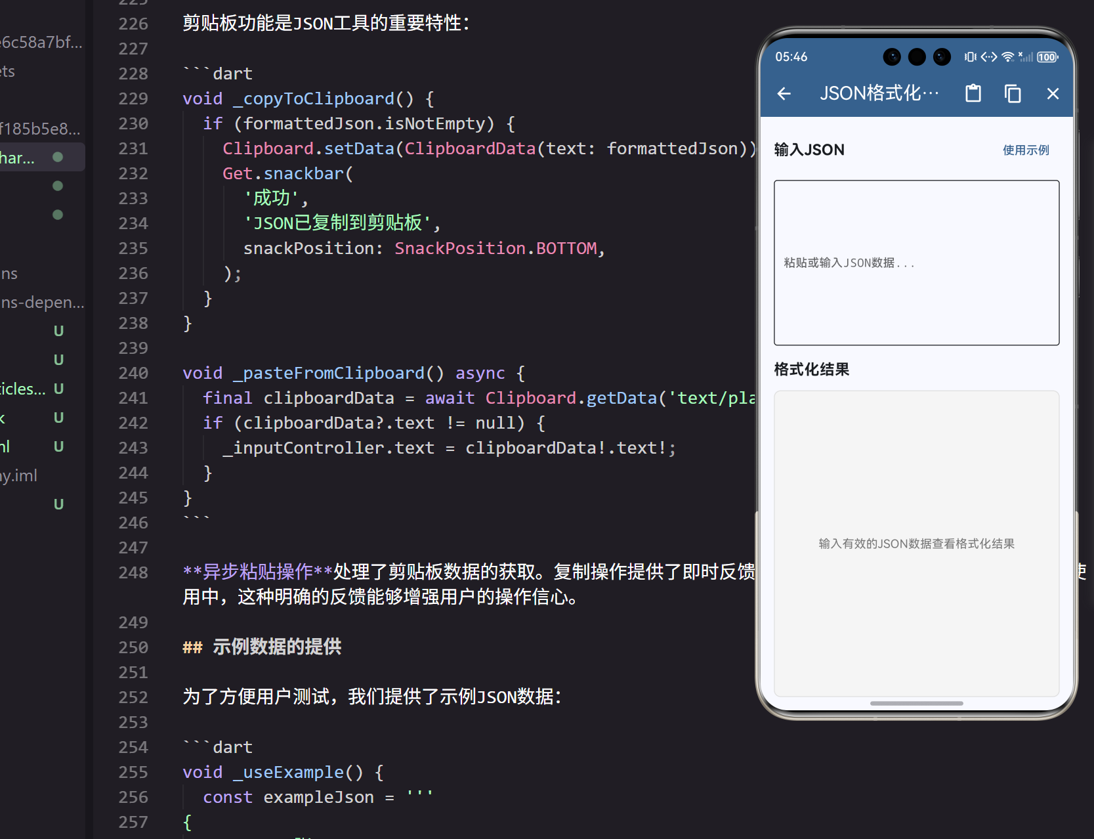
Task: Click the 格式化结果 heading
Action: (811, 370)
